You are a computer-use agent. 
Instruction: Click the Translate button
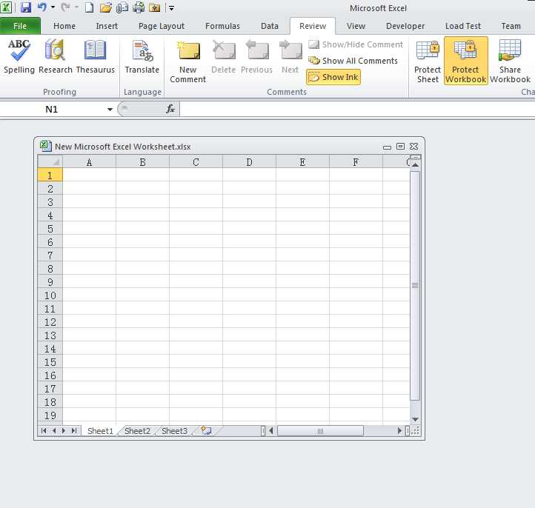coord(142,56)
